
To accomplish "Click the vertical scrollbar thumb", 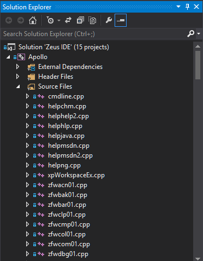I will (198, 65).
